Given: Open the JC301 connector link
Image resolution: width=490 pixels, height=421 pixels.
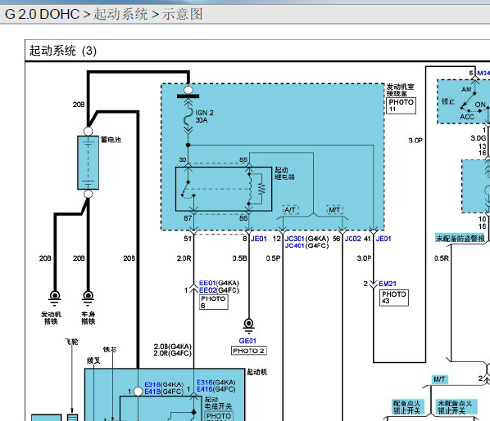Looking at the screenshot, I should 294,239.
